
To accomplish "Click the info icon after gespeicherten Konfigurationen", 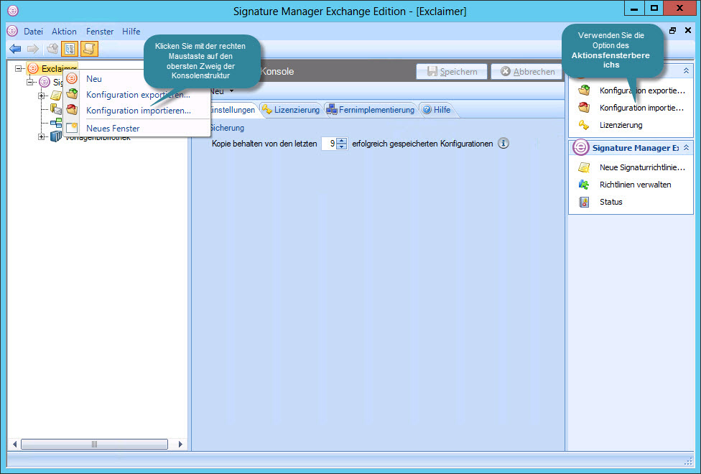I will coord(503,143).
